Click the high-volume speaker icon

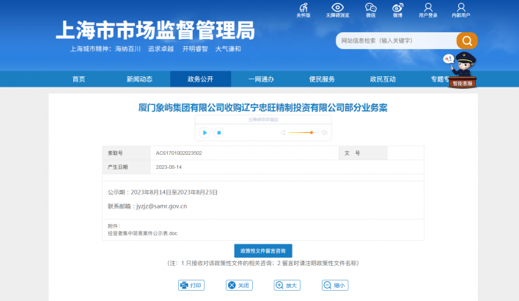click(325, 133)
